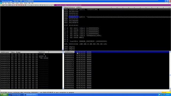Open the Window menu

[x=26, y=3]
